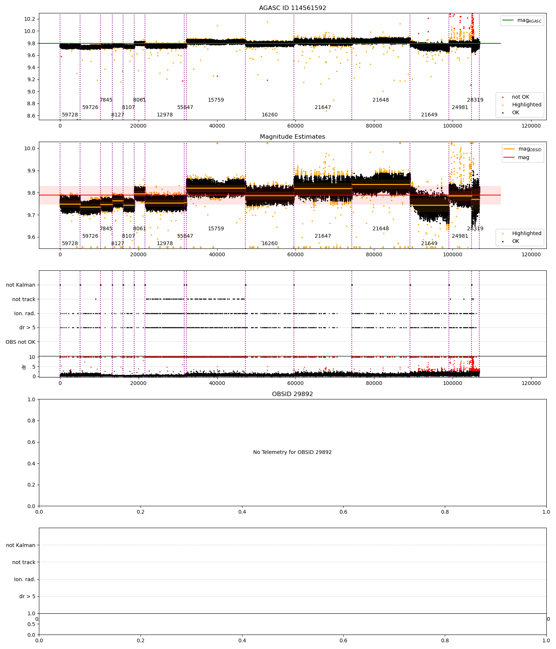The width and height of the screenshot is (556, 649).
Task: Select OBSID label 12978 in the AGASC ID plot
Action: [x=165, y=115]
